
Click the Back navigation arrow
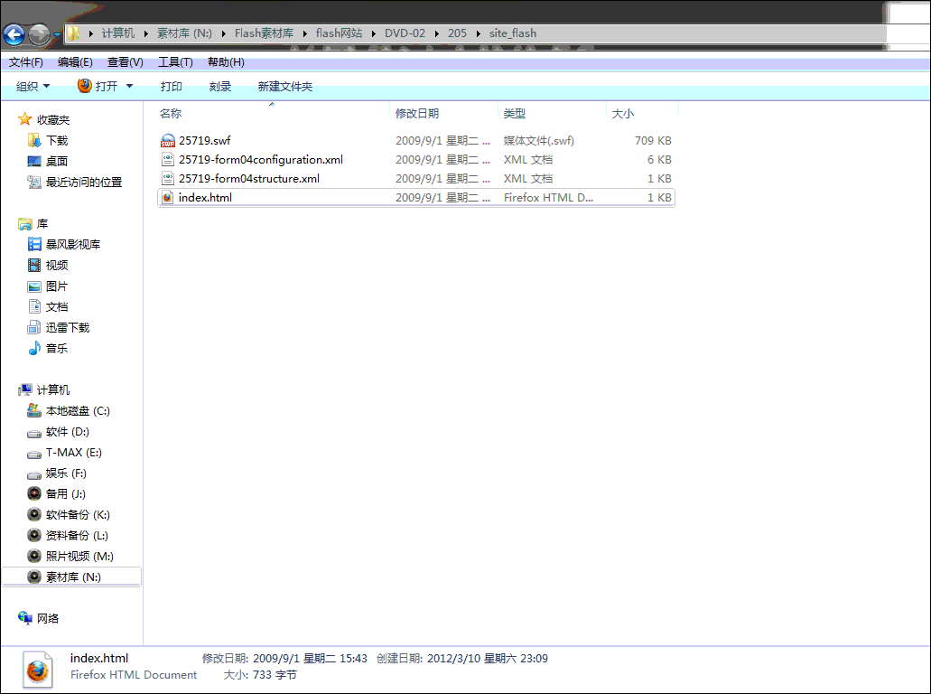tap(14, 34)
